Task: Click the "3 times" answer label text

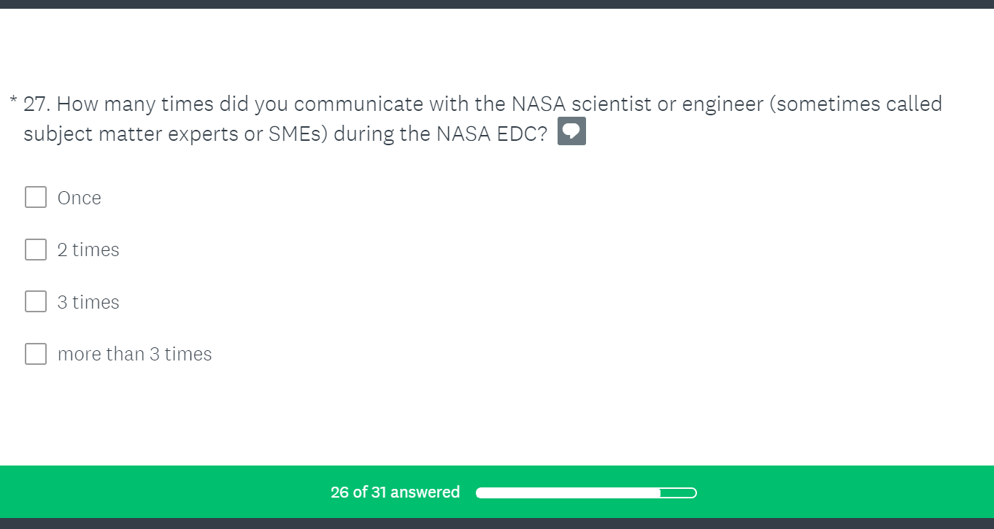Action: point(88,302)
